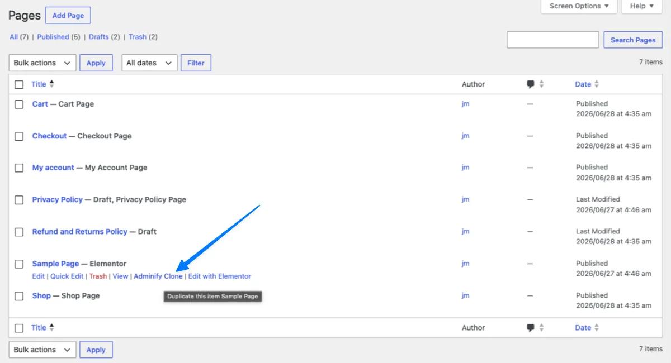The image size is (671, 363).
Task: Filter to Published (5) pages
Action: (59, 37)
